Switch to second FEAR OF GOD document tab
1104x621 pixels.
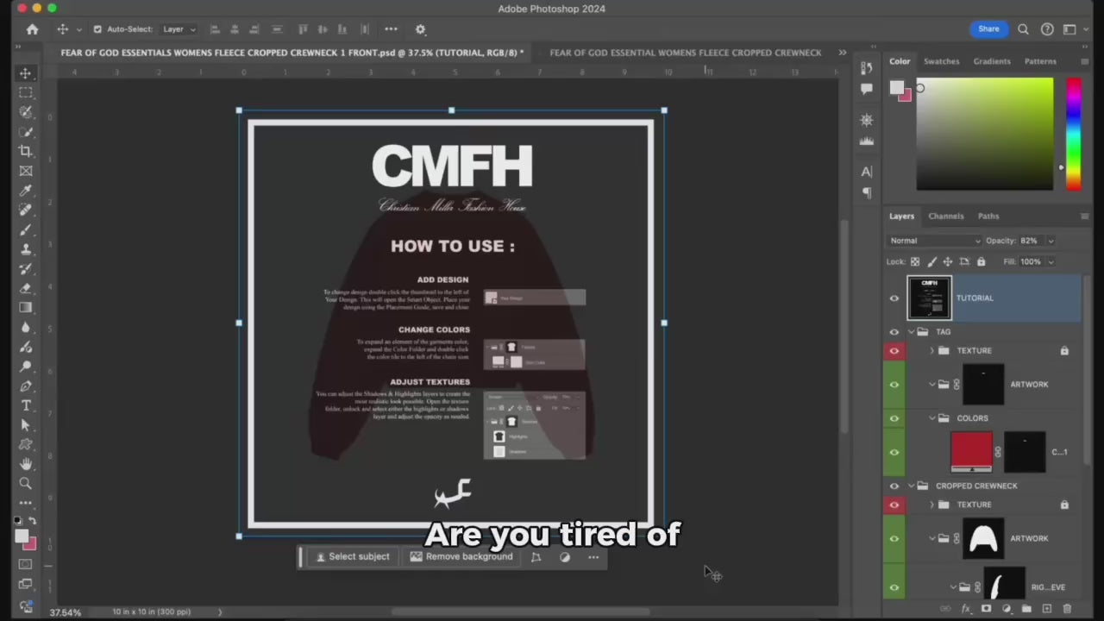tap(686, 53)
